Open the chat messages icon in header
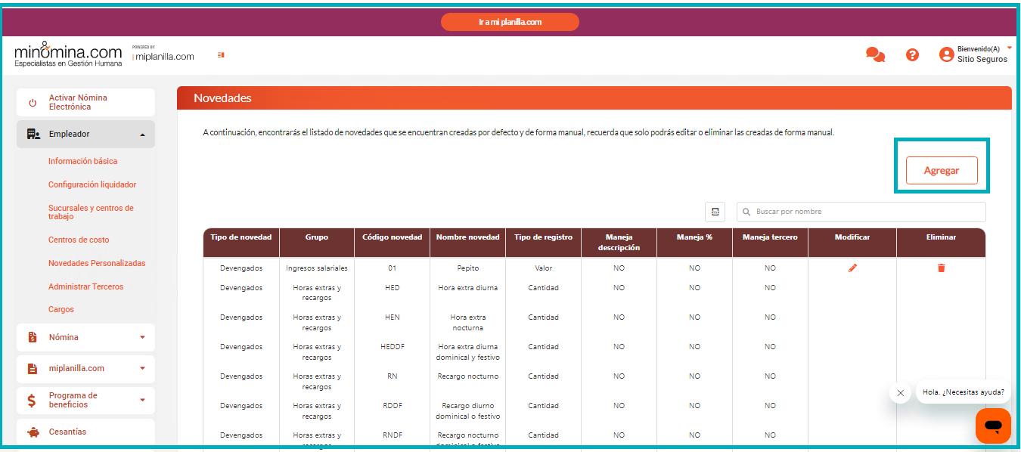1021x452 pixels. [875, 54]
